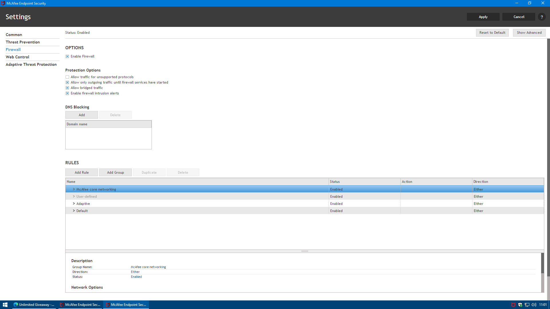This screenshot has width=550, height=309.
Task: Open the Threat Prevention settings section
Action: point(23,42)
